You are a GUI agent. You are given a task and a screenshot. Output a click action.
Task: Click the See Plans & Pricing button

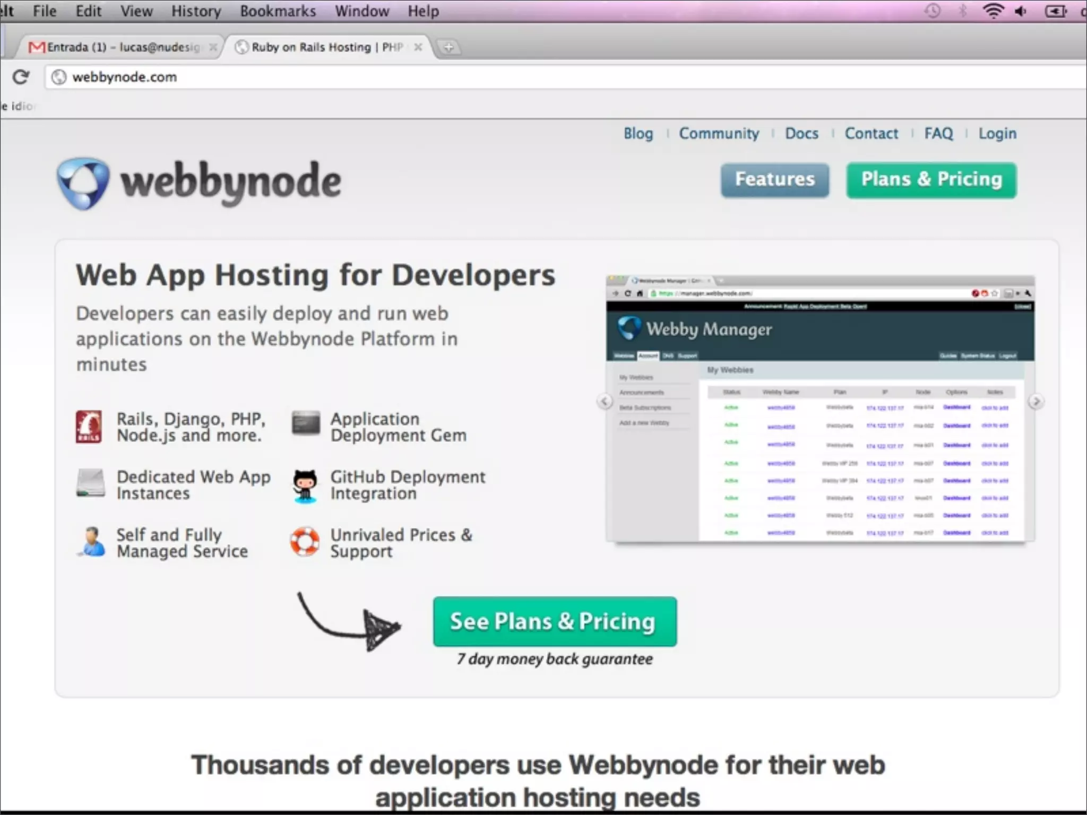pyautogui.click(x=555, y=621)
